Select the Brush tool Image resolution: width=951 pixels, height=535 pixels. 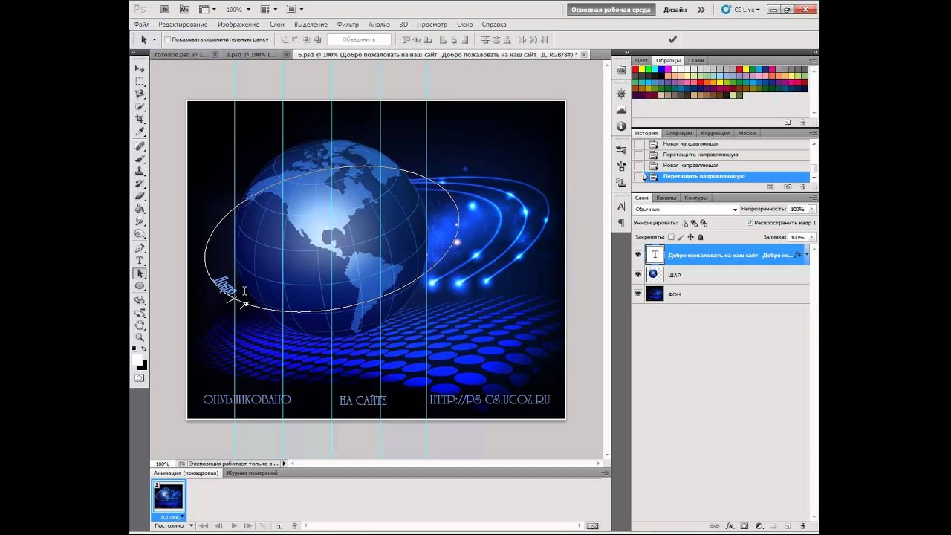click(140, 159)
